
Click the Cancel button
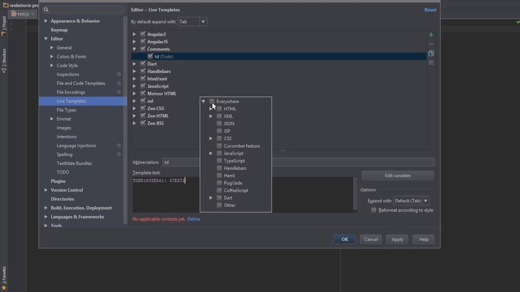[x=371, y=239]
